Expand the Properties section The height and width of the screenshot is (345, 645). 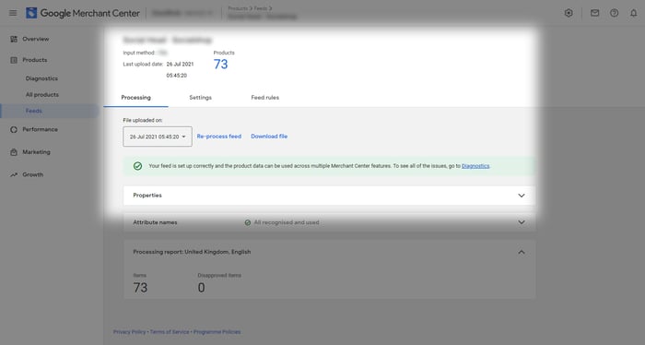click(329, 196)
